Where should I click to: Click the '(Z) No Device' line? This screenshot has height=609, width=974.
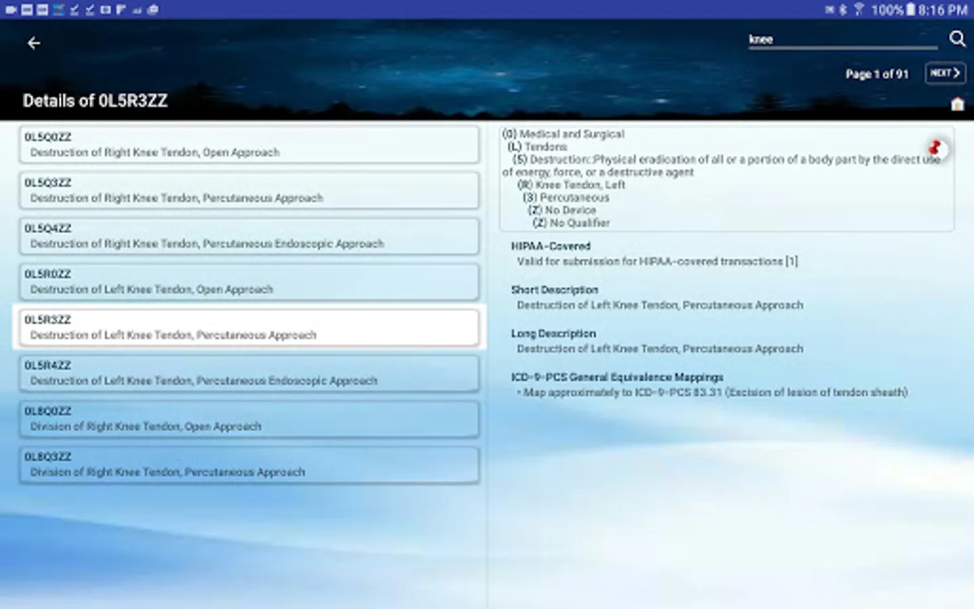tap(562, 210)
